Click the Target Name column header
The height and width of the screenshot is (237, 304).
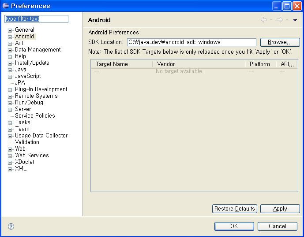pyautogui.click(x=122, y=64)
